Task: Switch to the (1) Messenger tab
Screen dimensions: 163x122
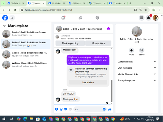Action: coord(36,3)
